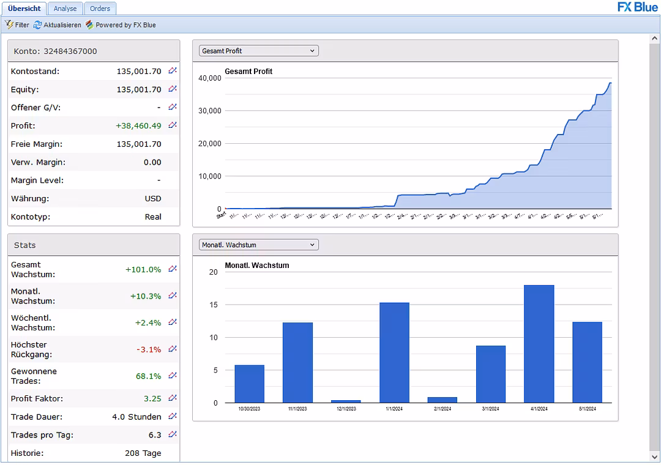
Task: Select the Übersicht tab
Action: pos(24,9)
